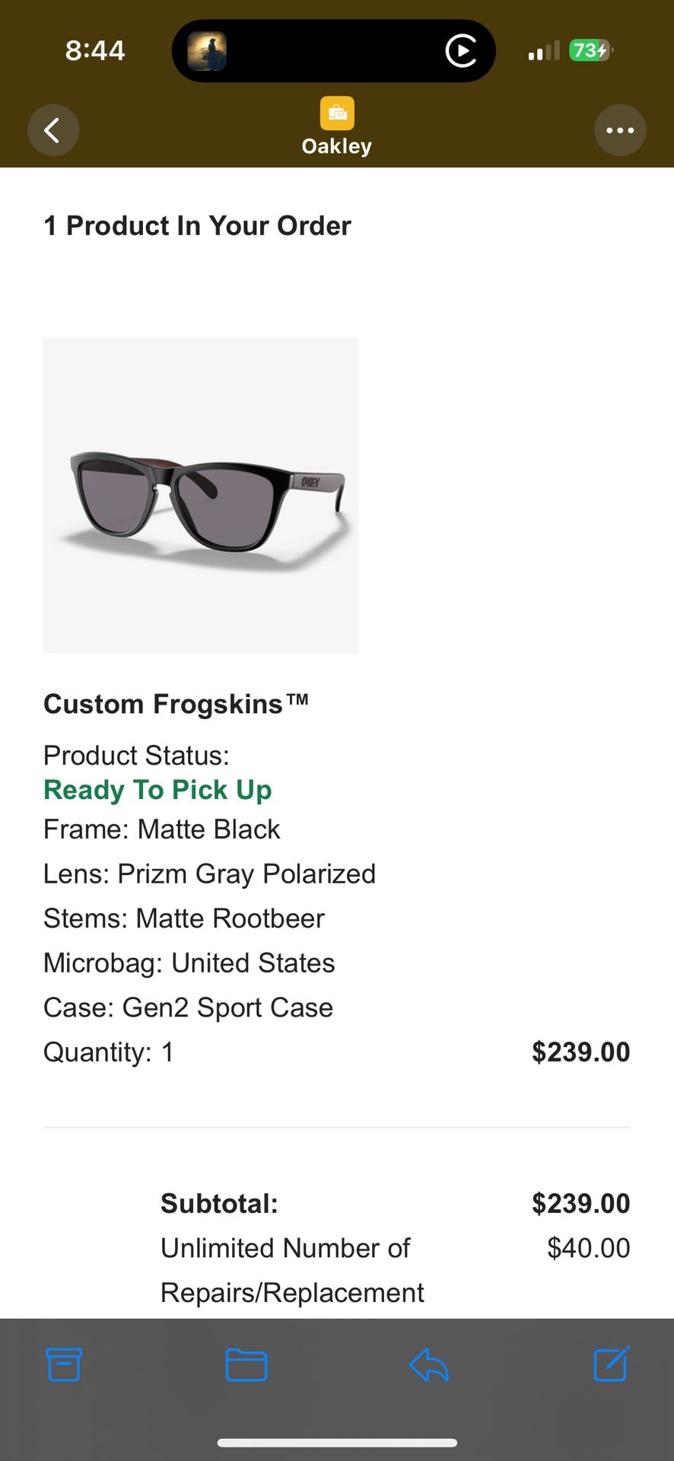Tap the Ready To Pick Up status
Screen dimensions: 674x1461
(157, 790)
